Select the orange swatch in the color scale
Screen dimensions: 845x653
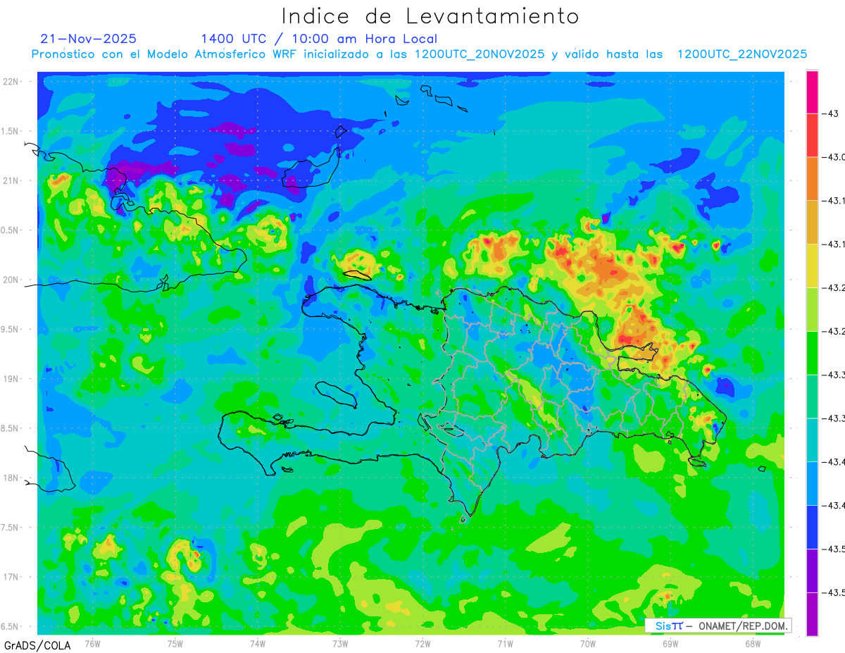[x=812, y=179]
